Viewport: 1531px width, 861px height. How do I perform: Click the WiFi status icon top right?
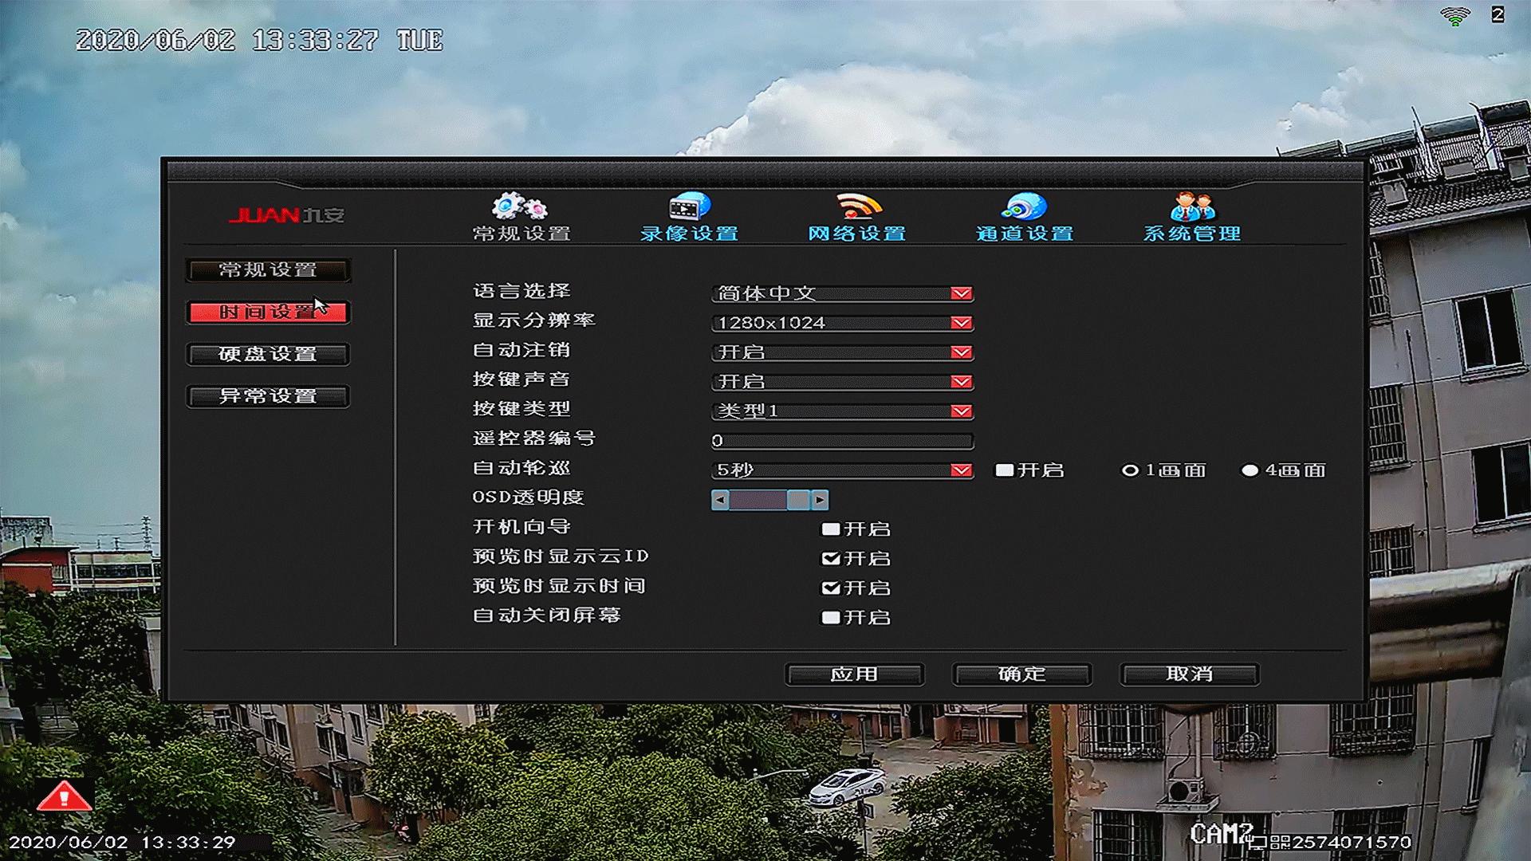[x=1454, y=14]
